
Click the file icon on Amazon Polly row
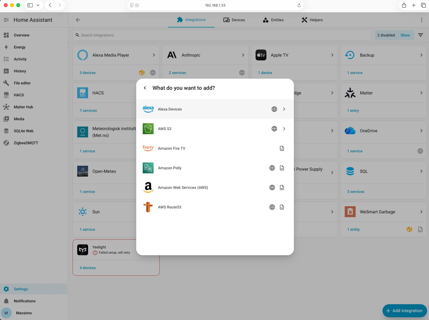click(x=282, y=168)
